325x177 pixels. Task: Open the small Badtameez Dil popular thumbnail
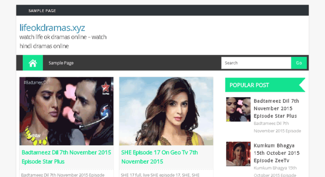pyautogui.click(x=238, y=109)
